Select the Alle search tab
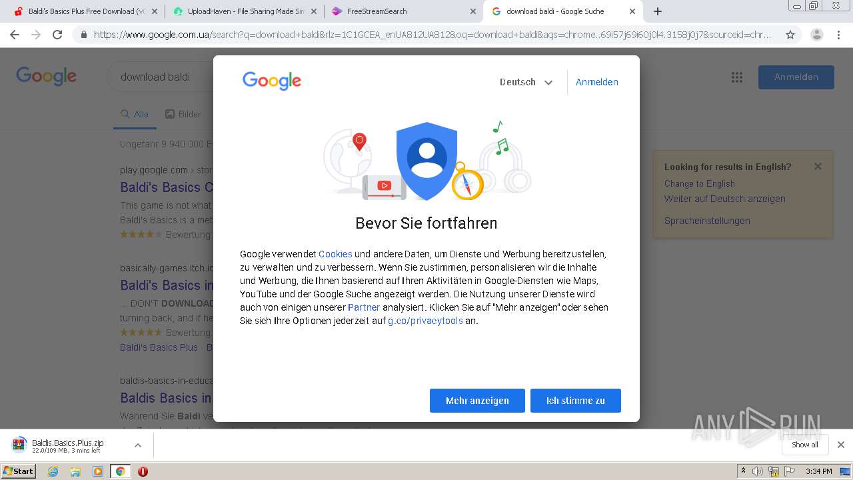This screenshot has height=480, width=853. click(x=135, y=114)
